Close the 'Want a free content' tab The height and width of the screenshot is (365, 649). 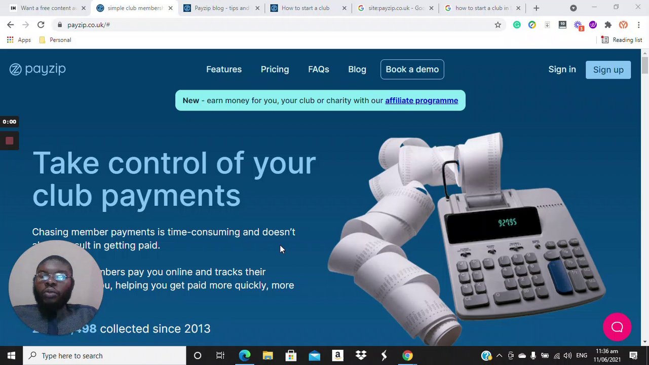click(84, 8)
